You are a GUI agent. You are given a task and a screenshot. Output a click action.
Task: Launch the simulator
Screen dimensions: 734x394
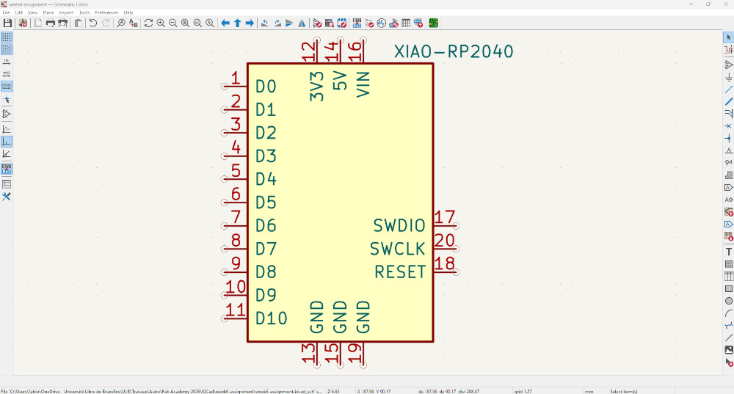click(x=382, y=23)
